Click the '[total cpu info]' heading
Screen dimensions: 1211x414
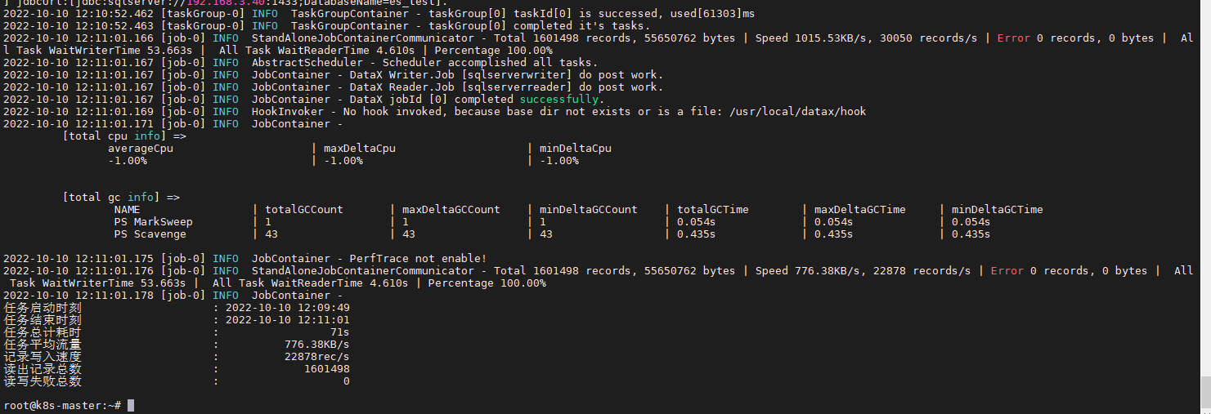tap(123, 136)
